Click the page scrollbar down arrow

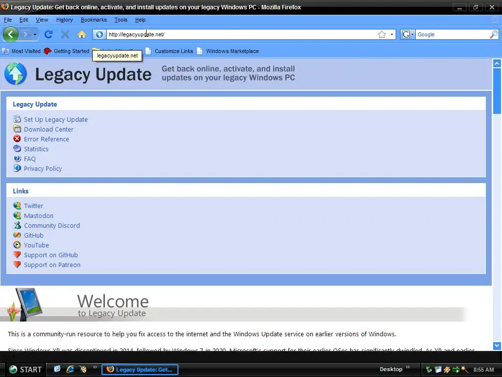tap(497, 346)
